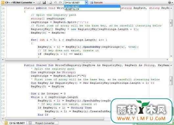Click upper pane horizontal scroll right arrow

click(x=167, y=60)
